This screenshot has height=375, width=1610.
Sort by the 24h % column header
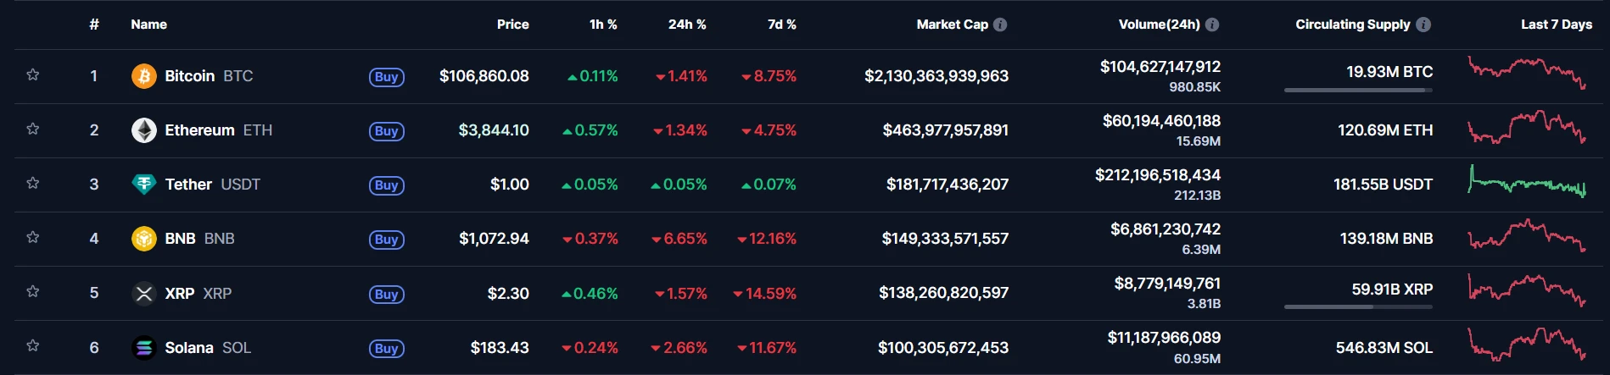point(687,25)
